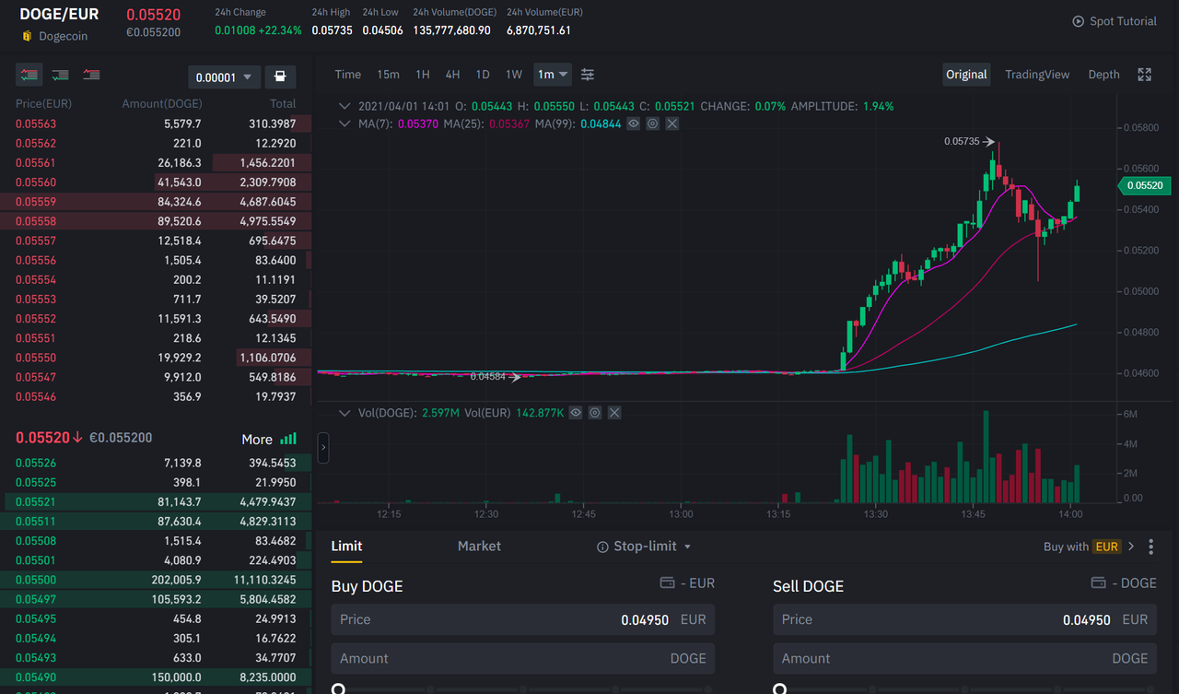Expand the chart to fullscreen
Viewport: 1179px width, 694px height.
(x=1145, y=75)
